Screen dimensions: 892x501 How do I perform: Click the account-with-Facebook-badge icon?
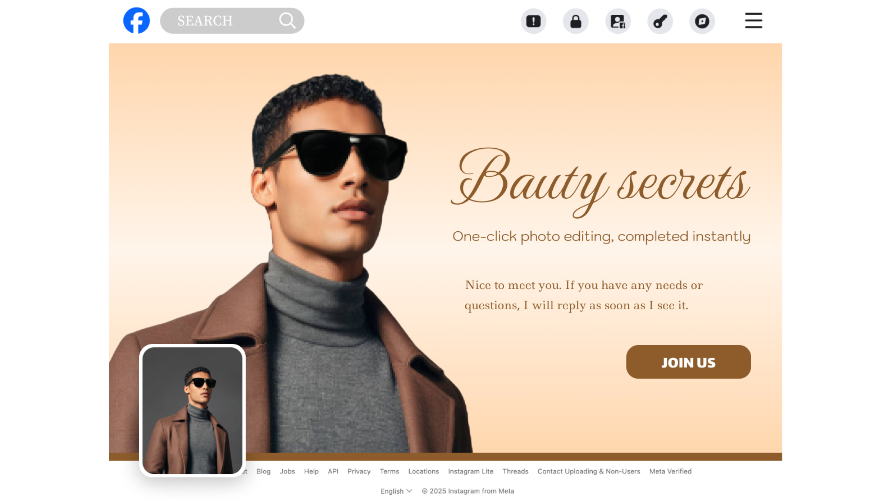[618, 21]
